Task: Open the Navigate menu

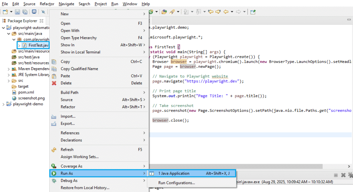Action: [67, 4]
